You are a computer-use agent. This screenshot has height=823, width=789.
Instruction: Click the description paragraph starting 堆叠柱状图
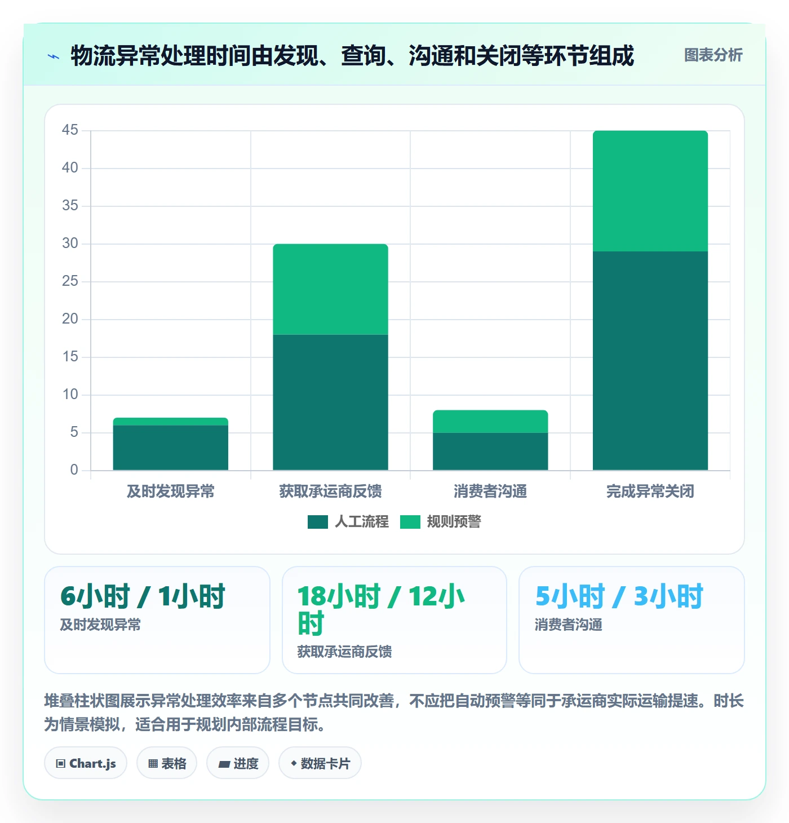[394, 713]
